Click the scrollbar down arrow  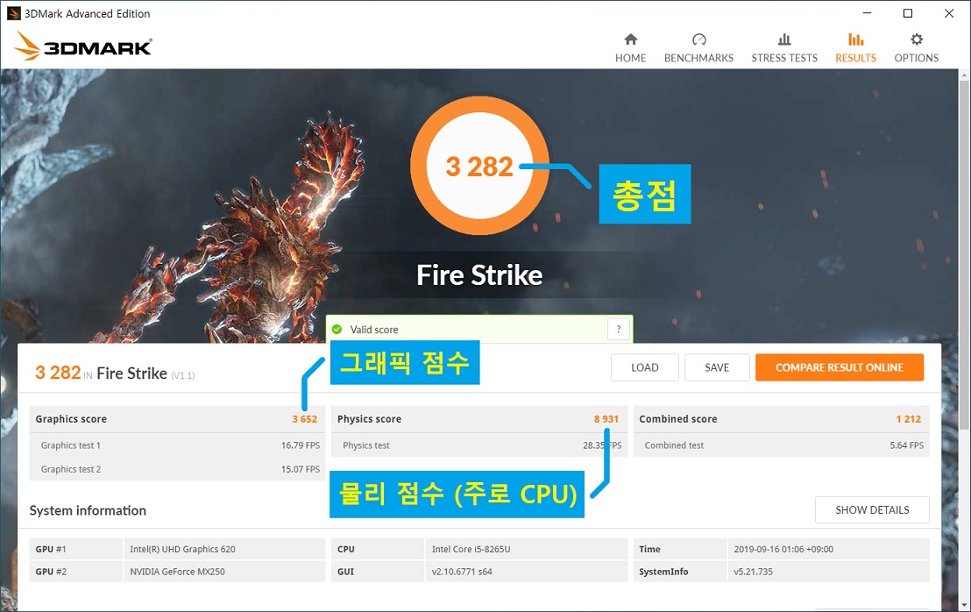click(964, 605)
